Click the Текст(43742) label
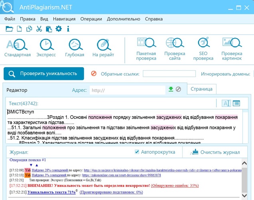This screenshot has height=200, width=254. (x=24, y=104)
